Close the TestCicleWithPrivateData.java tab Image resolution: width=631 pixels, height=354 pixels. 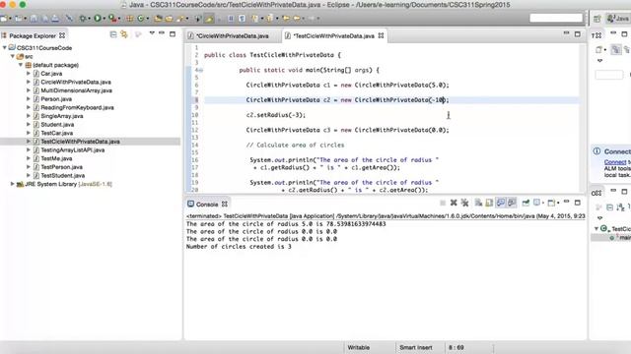(x=381, y=35)
